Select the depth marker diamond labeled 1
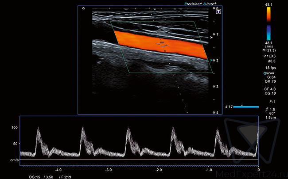 (x=214, y=34)
